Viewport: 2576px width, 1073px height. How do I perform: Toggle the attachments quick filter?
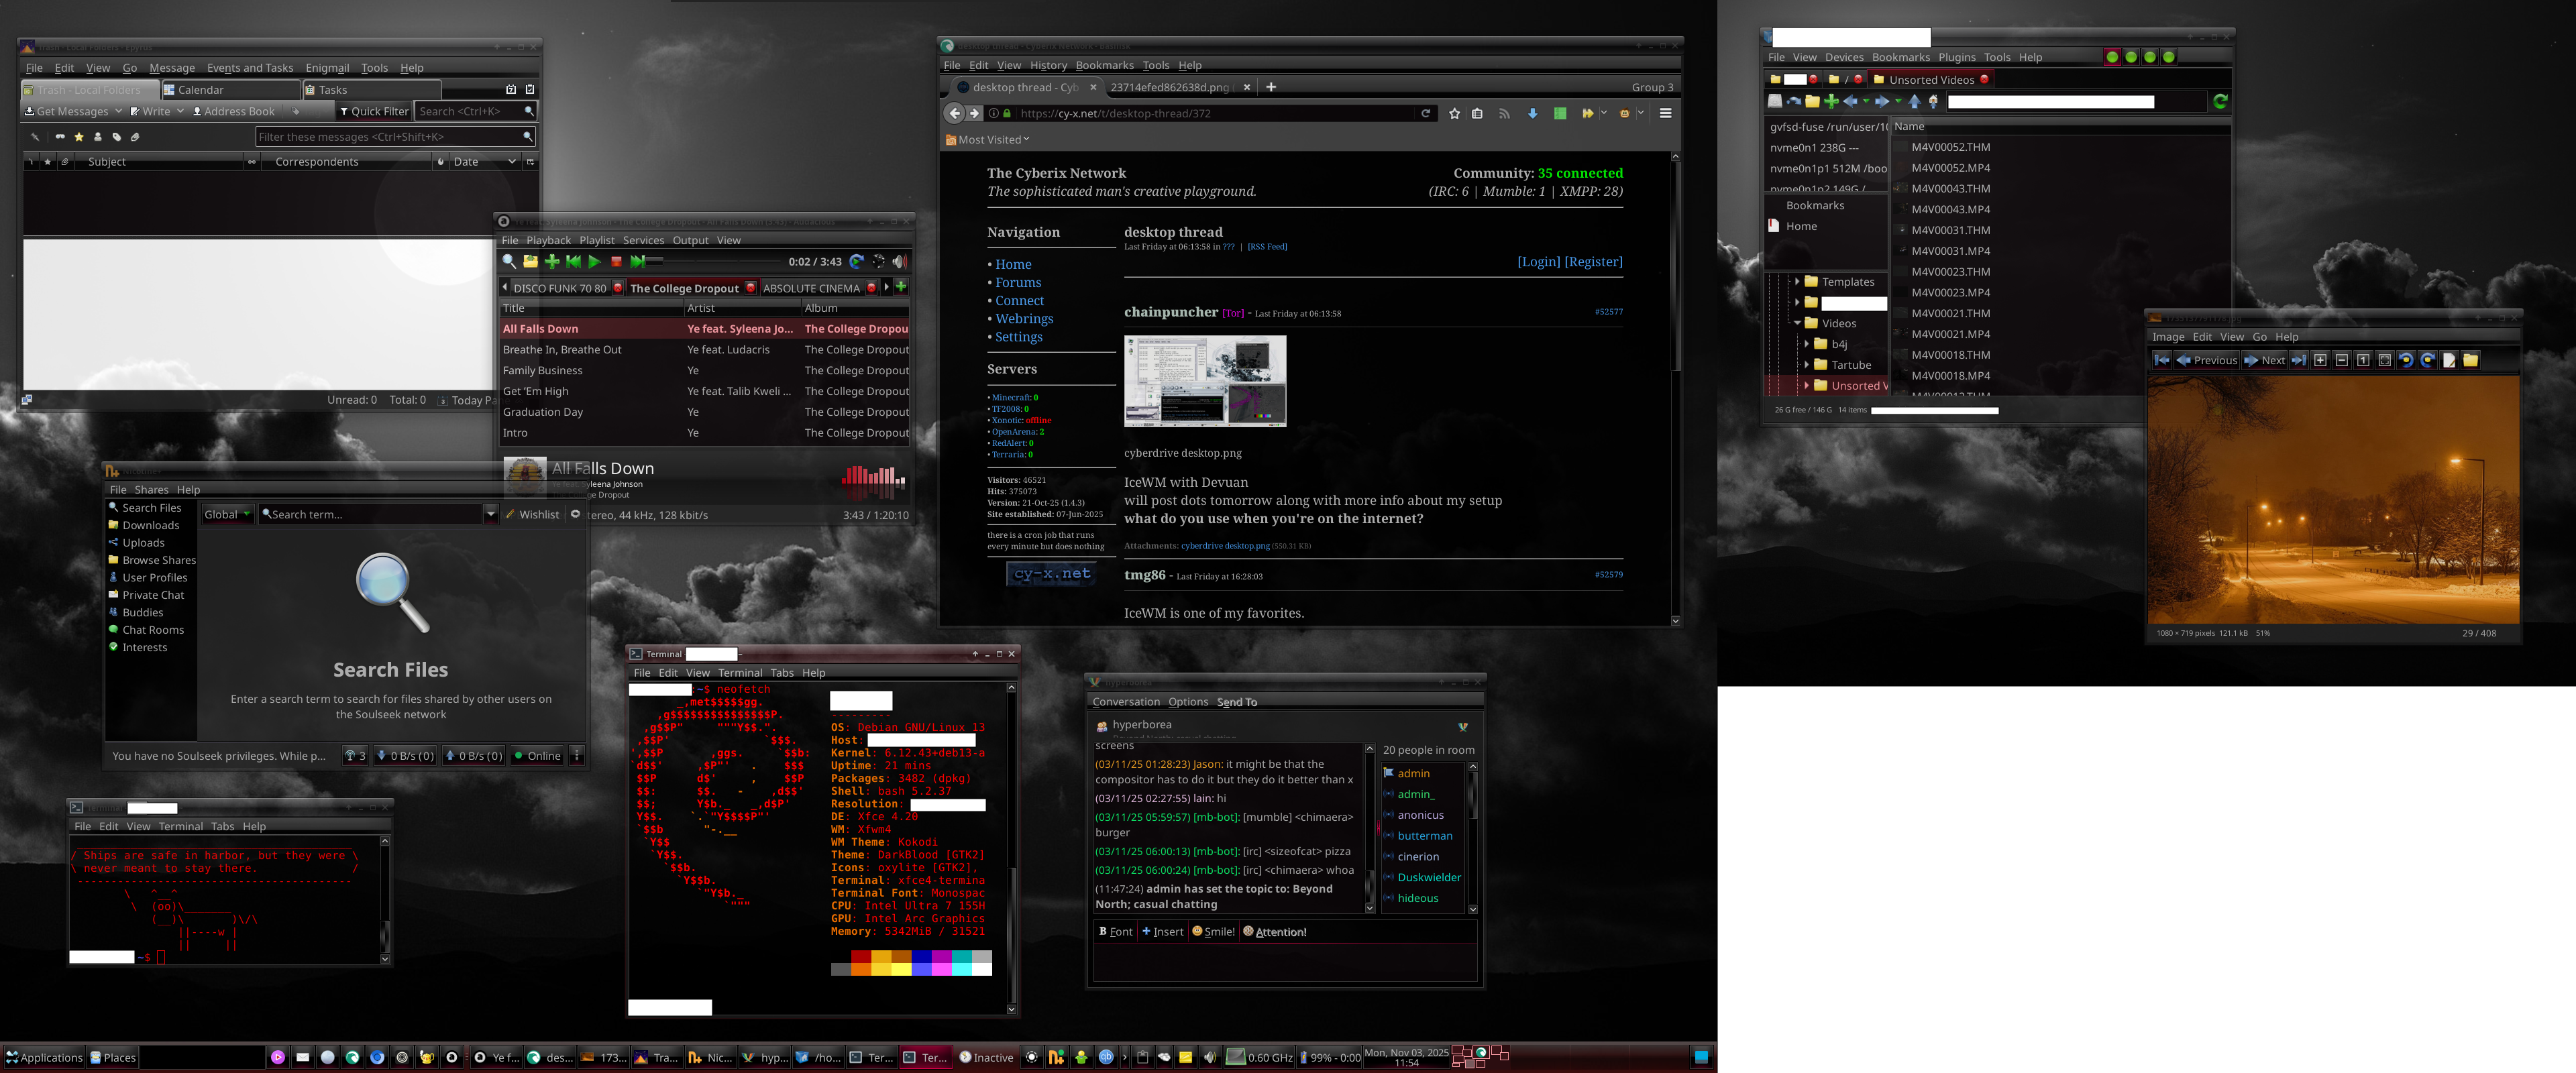coord(135,137)
